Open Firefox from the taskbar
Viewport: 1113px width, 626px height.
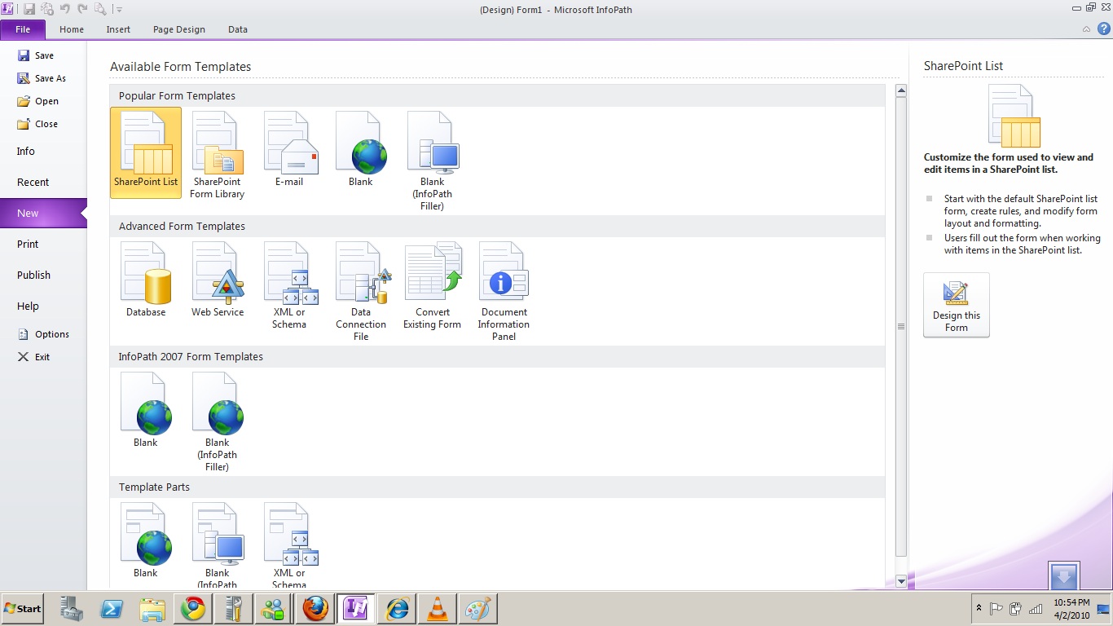coord(315,609)
